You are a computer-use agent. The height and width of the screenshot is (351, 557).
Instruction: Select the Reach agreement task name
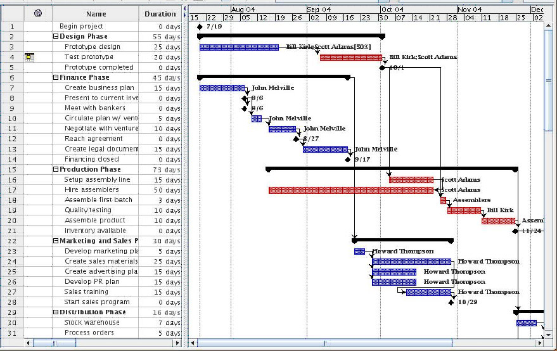coord(93,139)
